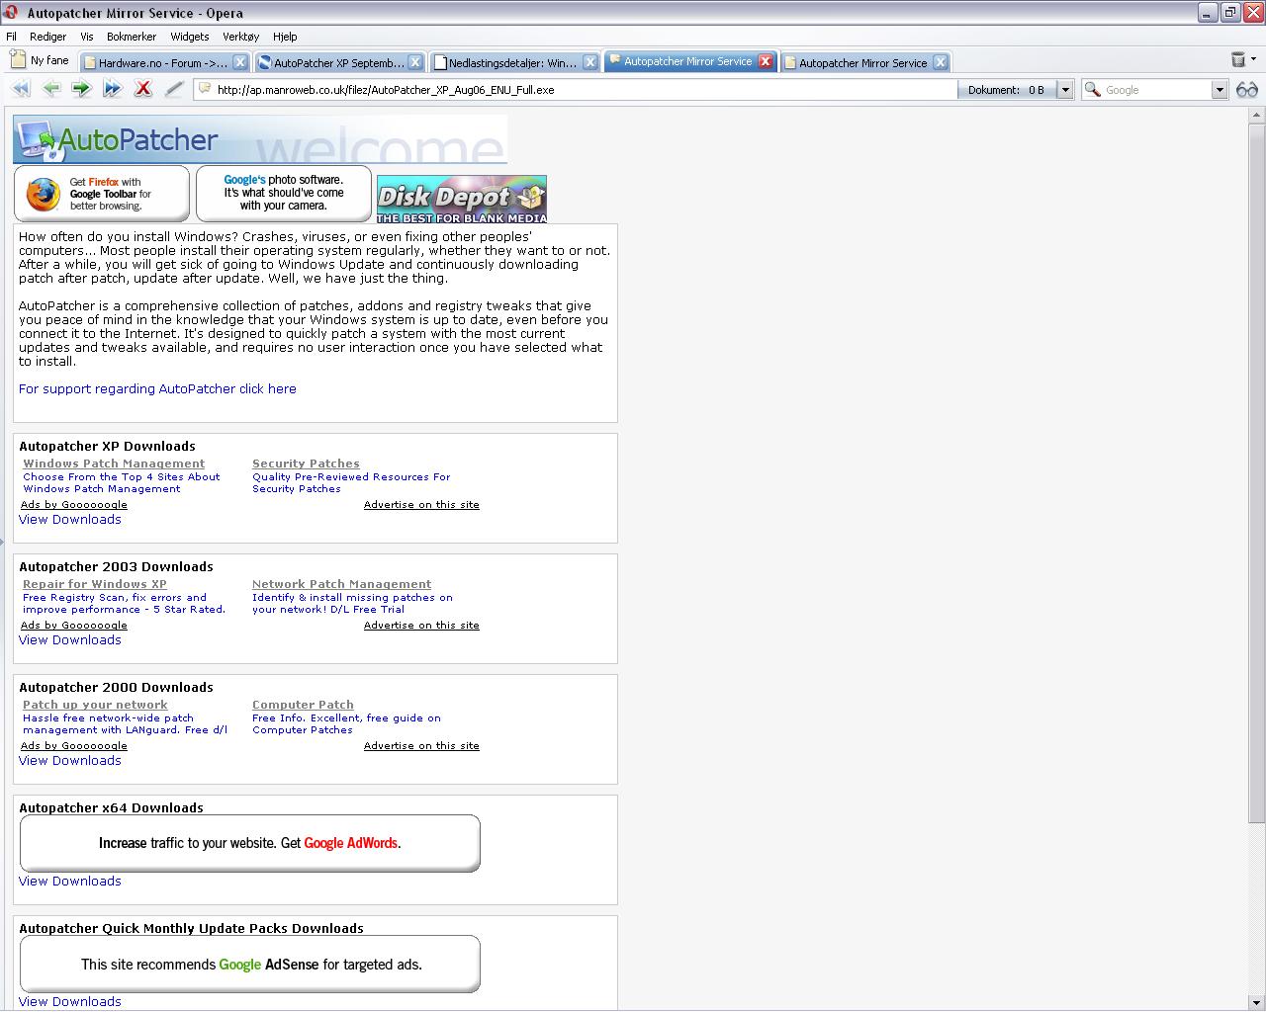Close the active Autopatcher Mirror Service tab
1266x1012 pixels.
click(766, 61)
